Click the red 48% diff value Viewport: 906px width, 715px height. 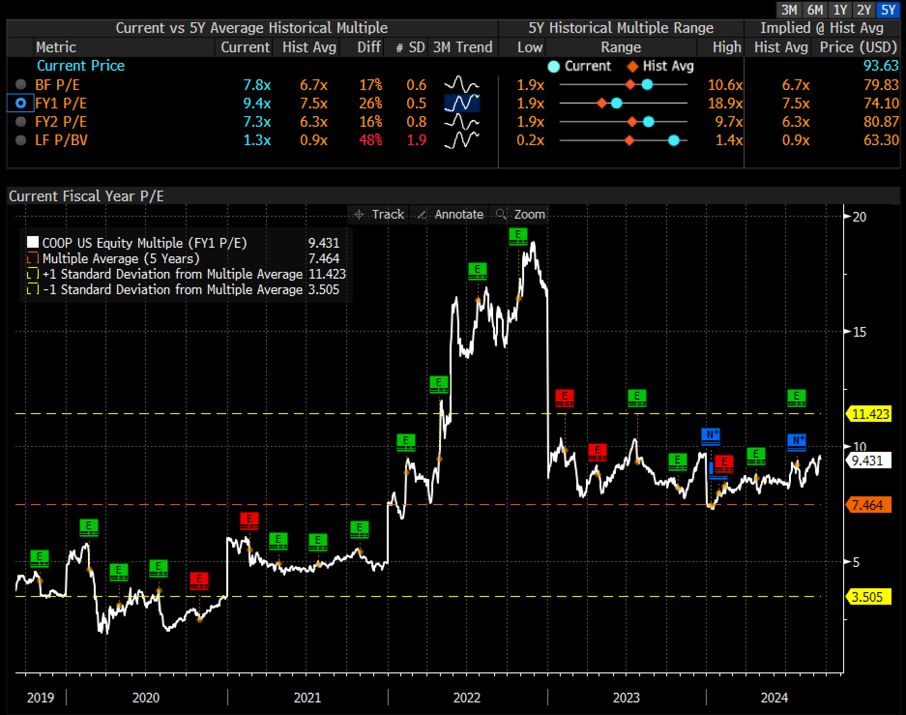point(370,140)
